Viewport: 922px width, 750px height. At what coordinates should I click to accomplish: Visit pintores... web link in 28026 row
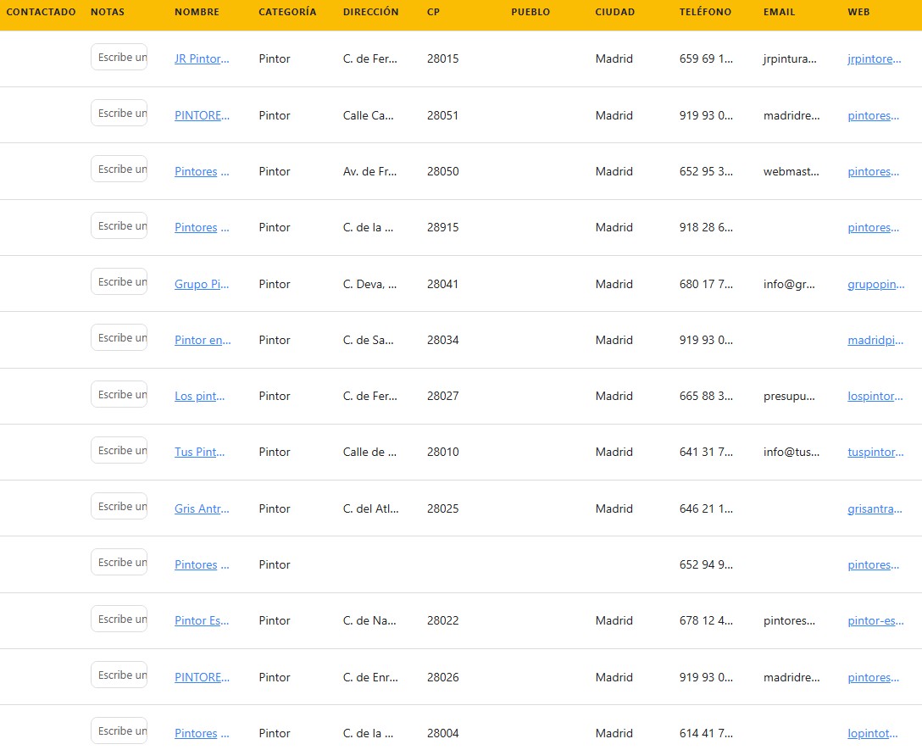point(873,677)
